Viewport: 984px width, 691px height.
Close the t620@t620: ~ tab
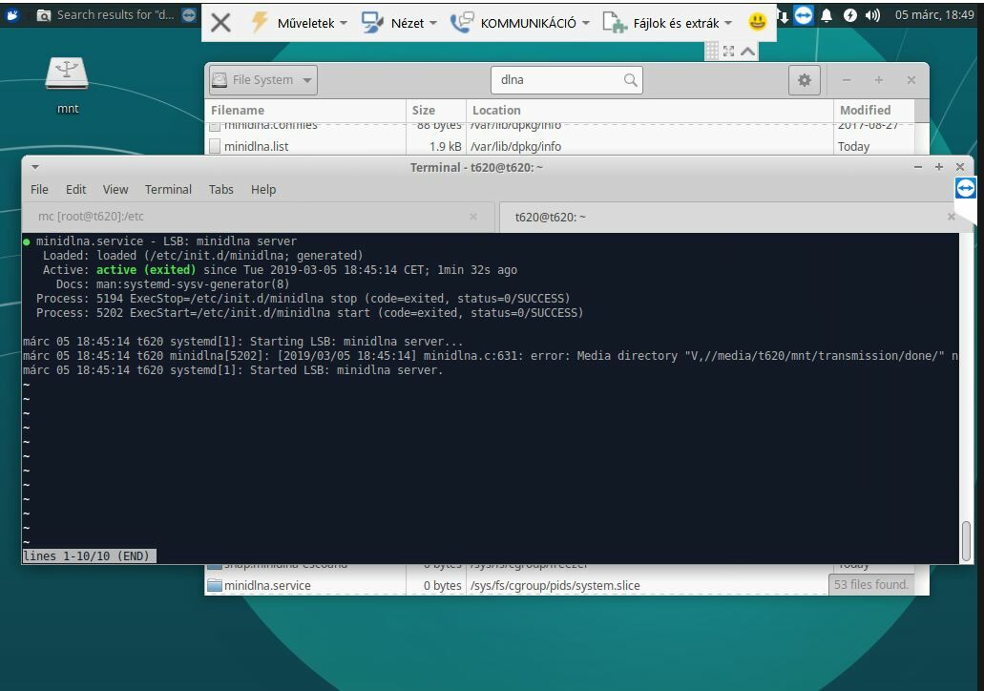point(952,217)
